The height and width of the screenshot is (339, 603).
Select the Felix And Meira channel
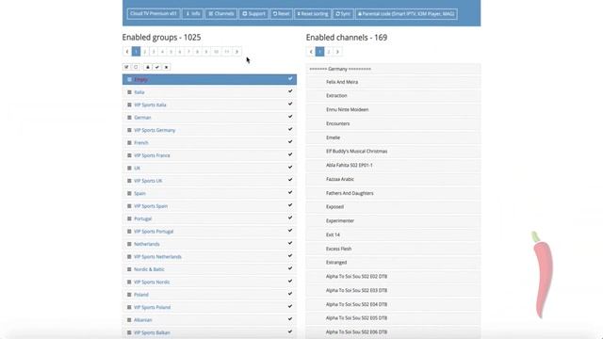[393, 82]
